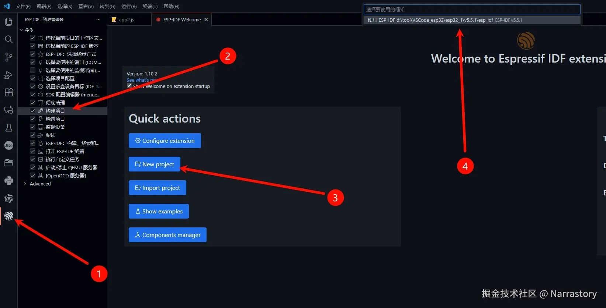Select the ESP-IDF v5.5.1 framework option

click(472, 20)
